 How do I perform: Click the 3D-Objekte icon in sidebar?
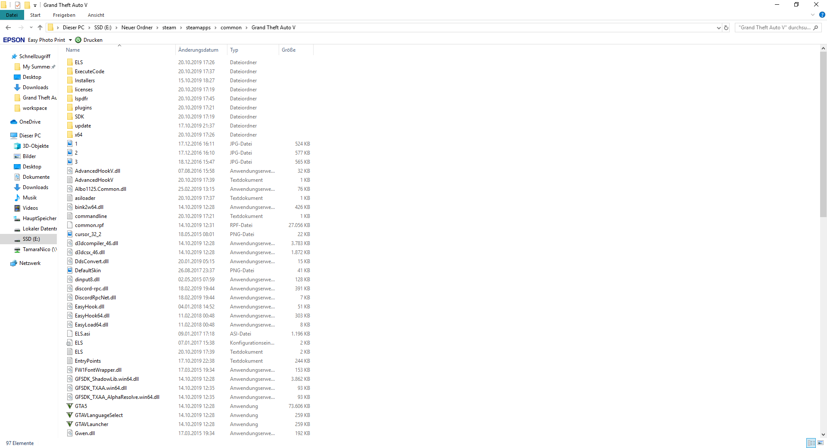[17, 146]
